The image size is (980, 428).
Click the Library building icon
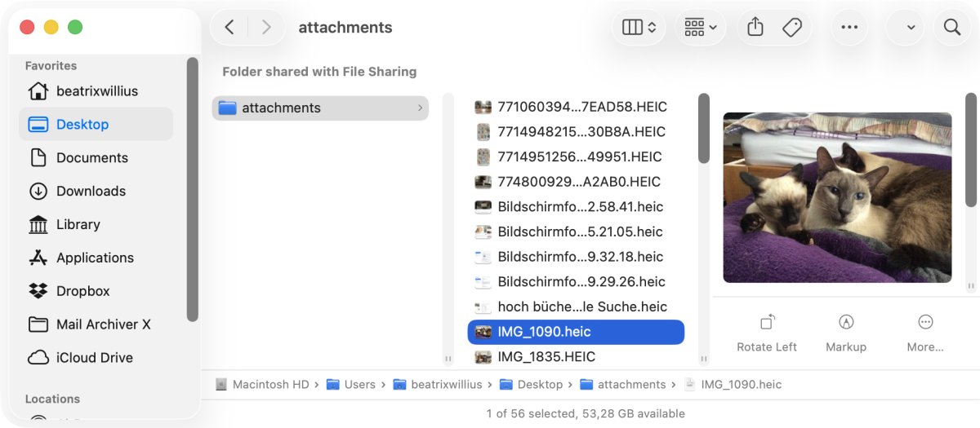38,224
